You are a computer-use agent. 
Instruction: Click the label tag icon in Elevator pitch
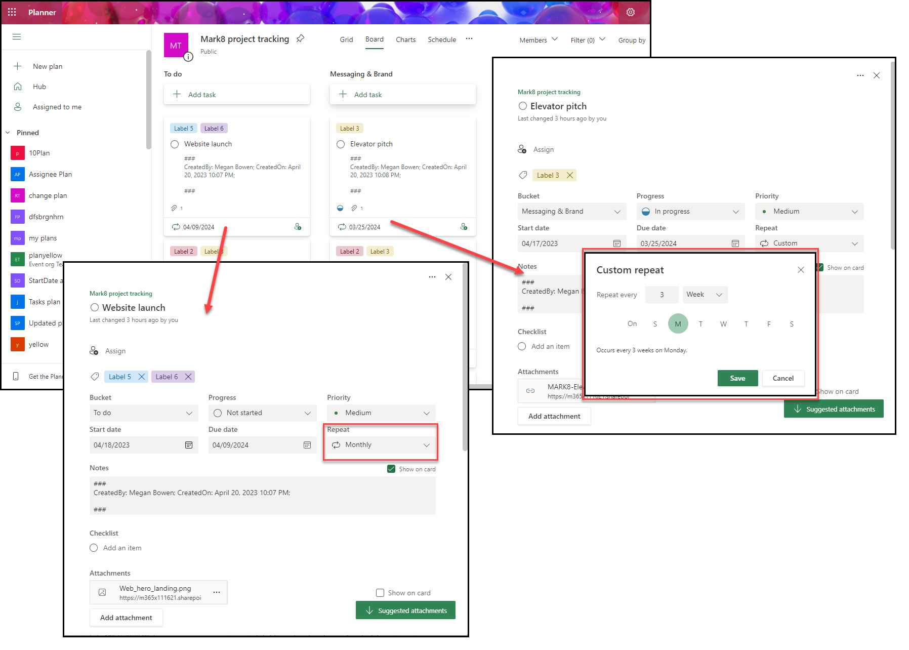pos(523,175)
